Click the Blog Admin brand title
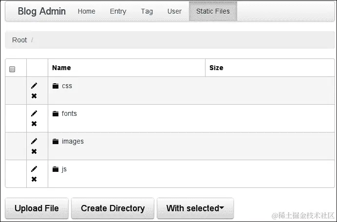This screenshot has height=222, width=337. coord(42,11)
